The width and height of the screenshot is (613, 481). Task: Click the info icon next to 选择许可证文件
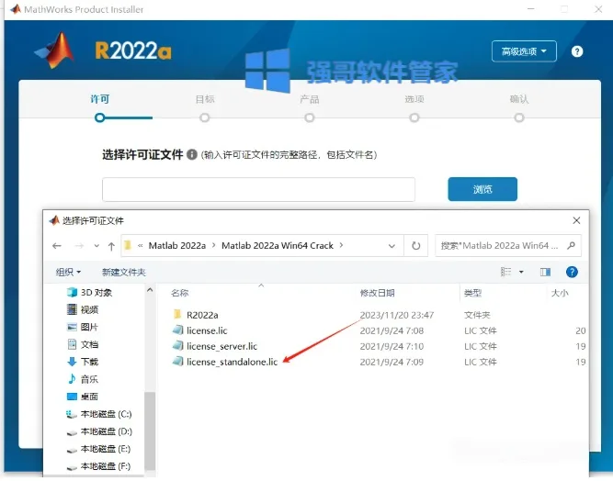point(191,154)
